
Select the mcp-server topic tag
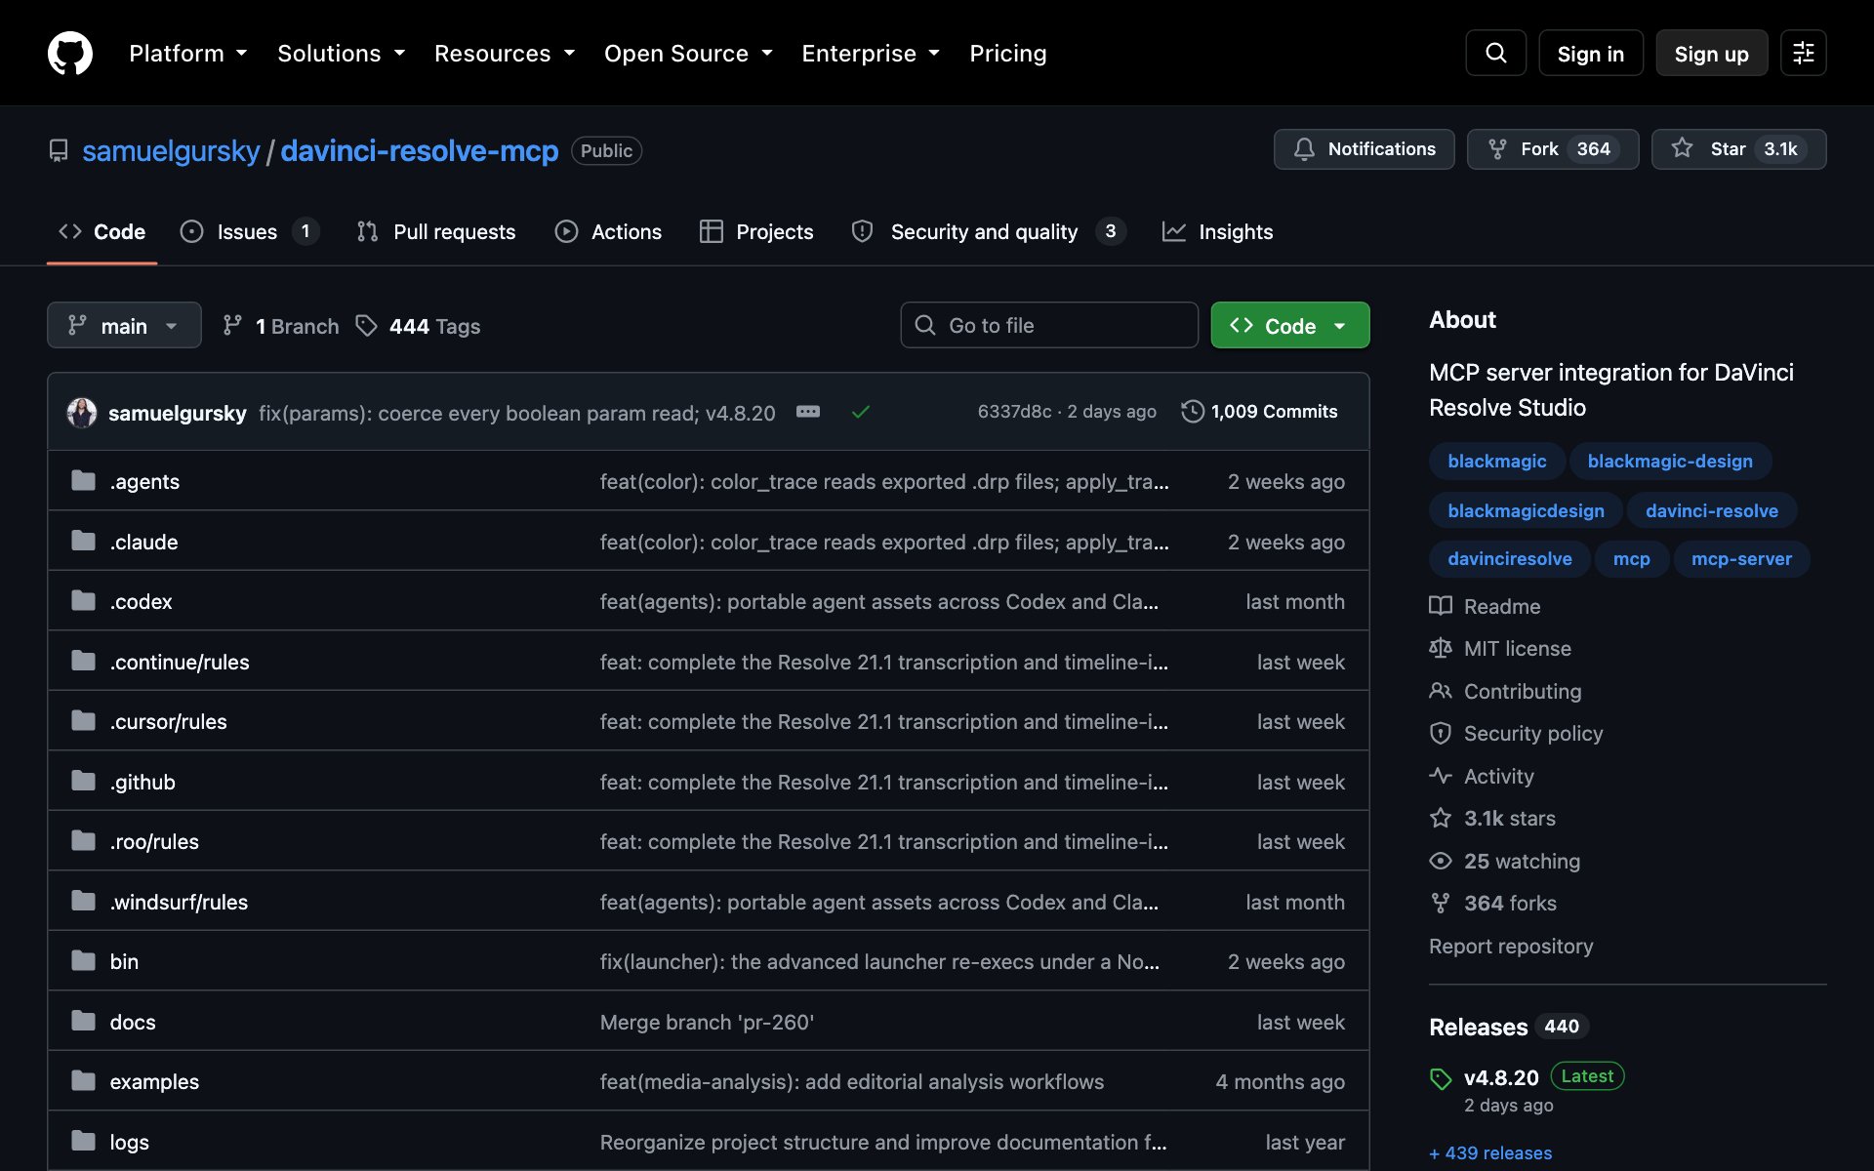pos(1740,559)
